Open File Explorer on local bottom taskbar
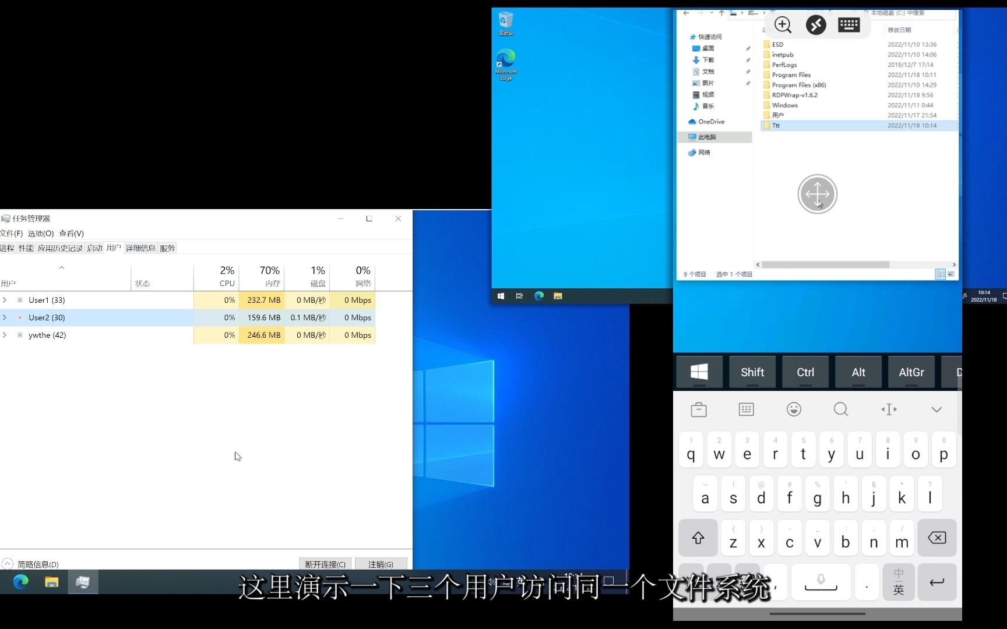 52,581
